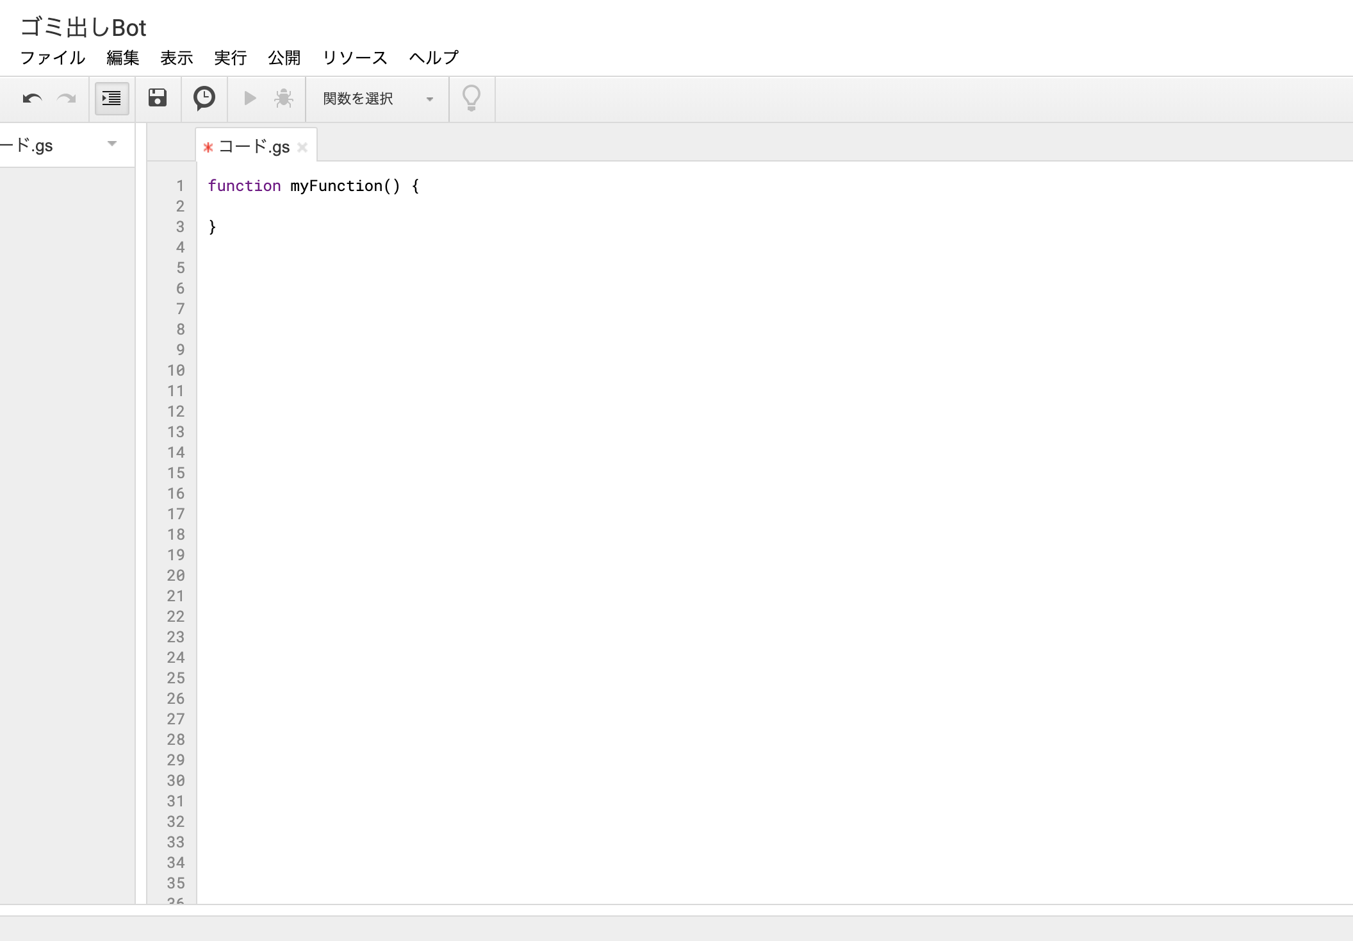Open the ファイル menu
The image size is (1353, 941).
point(53,58)
